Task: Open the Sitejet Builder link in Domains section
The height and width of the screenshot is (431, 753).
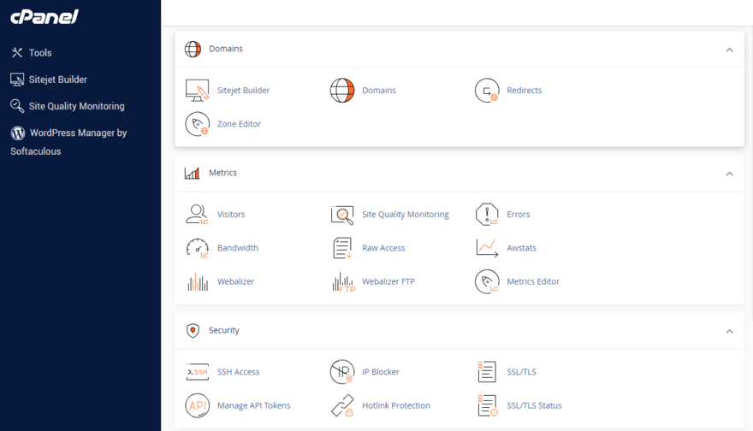Action: pyautogui.click(x=243, y=91)
